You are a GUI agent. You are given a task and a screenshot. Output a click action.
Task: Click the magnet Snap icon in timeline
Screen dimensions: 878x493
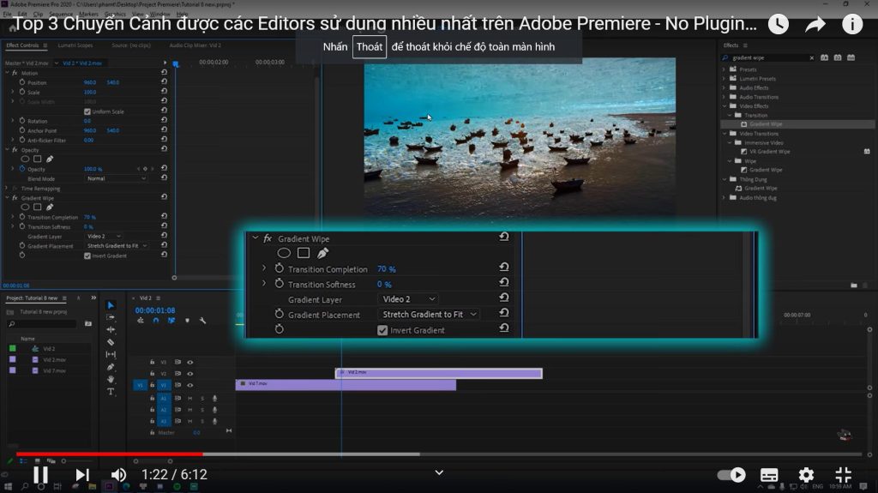(x=156, y=321)
